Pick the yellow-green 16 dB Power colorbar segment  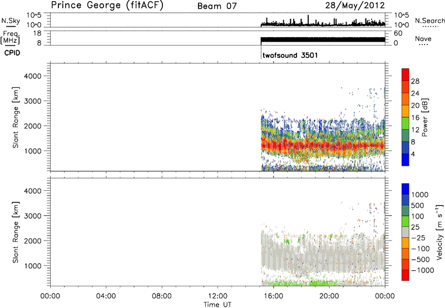[x=405, y=118]
